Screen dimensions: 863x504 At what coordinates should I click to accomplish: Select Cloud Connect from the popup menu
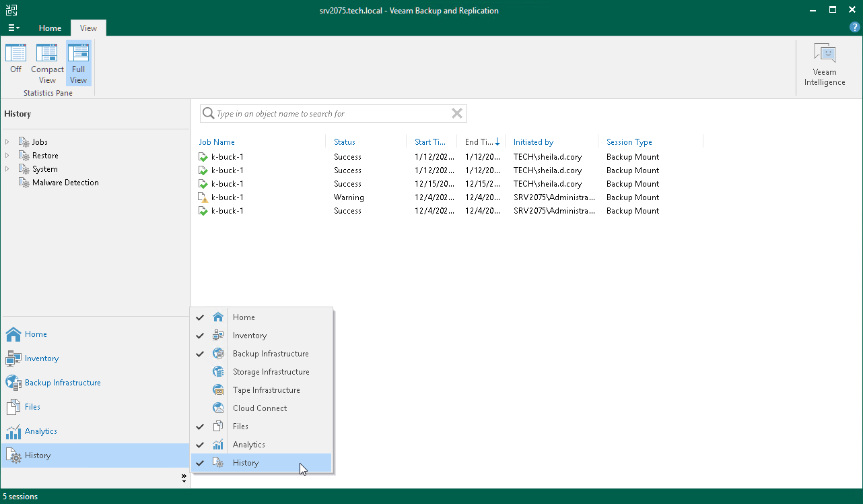pos(259,408)
